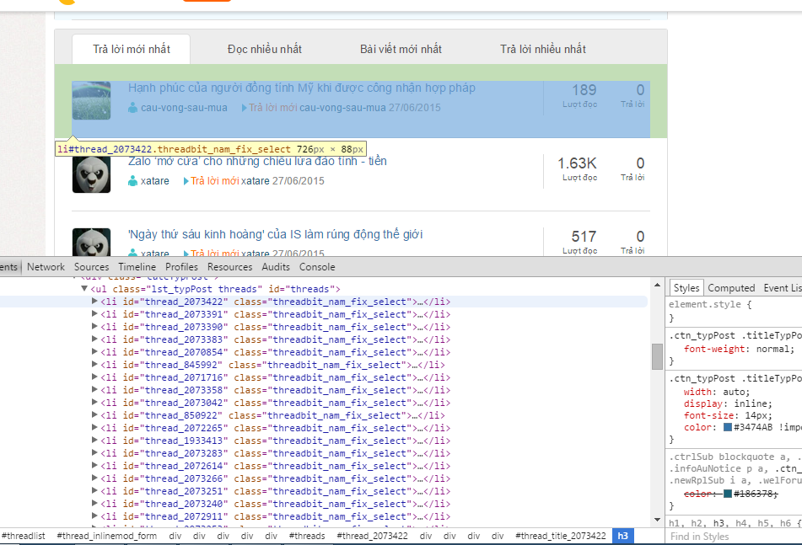Click the user icon beside cau-vong-sau-mua
This screenshot has height=545, width=802.
[x=133, y=108]
